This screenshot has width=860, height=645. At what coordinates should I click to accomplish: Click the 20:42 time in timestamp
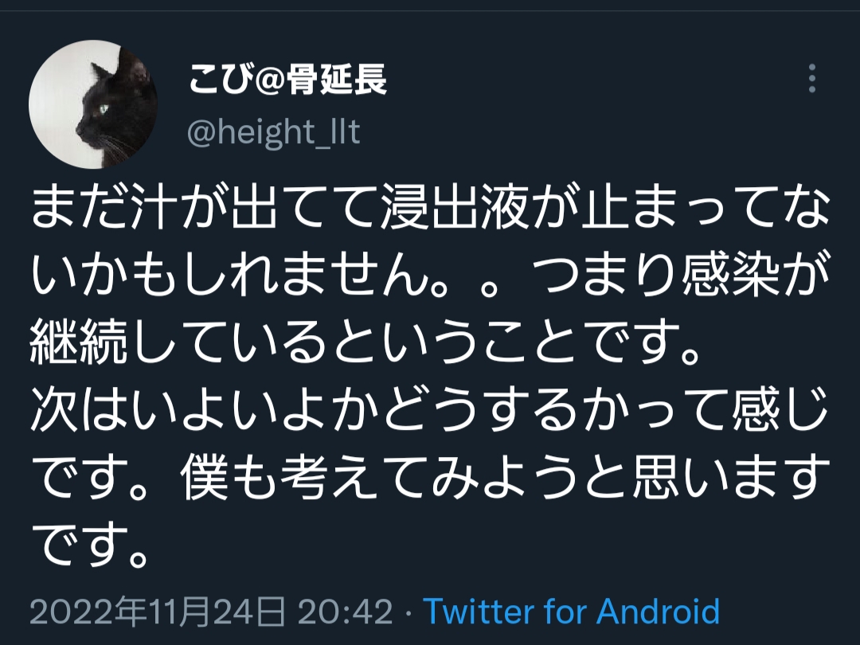(x=346, y=611)
